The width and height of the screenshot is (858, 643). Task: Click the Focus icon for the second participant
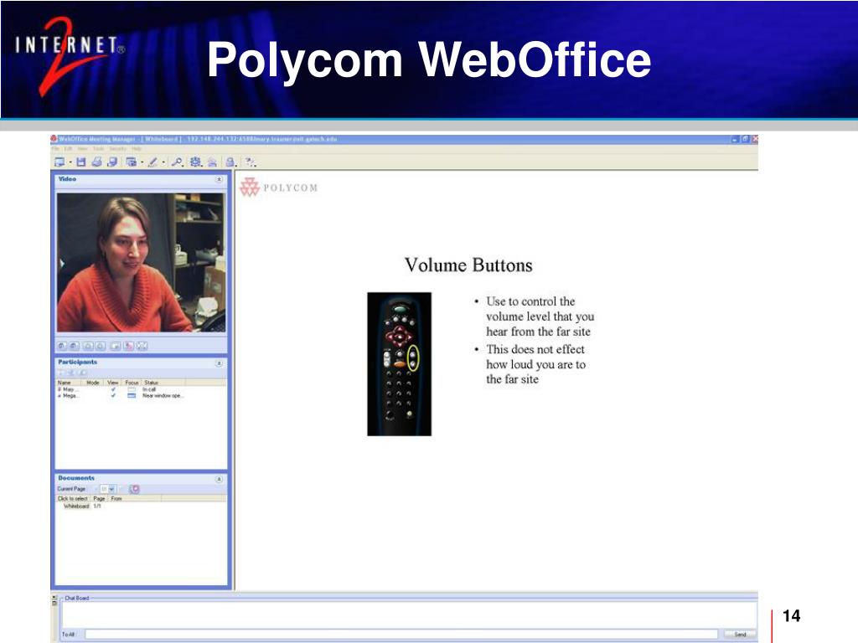click(x=132, y=395)
